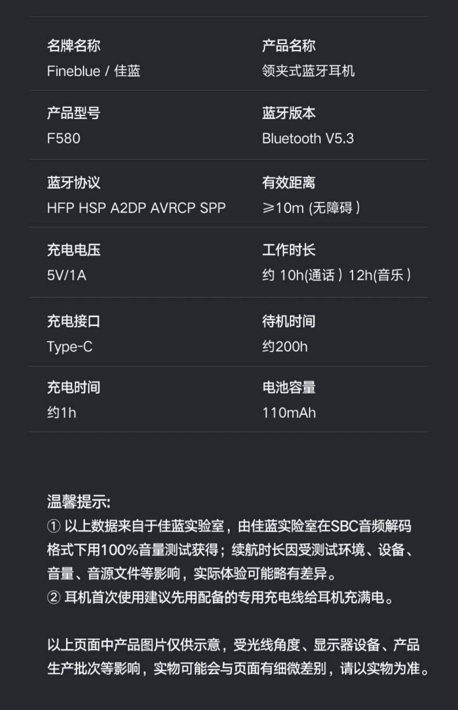This screenshot has height=710, width=458.
Task: Select the ≥10m (无障碍) distance value
Action: coord(311,208)
